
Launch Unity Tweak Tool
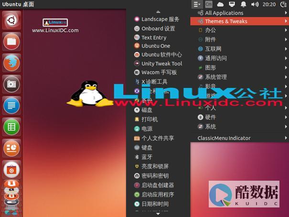point(158,64)
